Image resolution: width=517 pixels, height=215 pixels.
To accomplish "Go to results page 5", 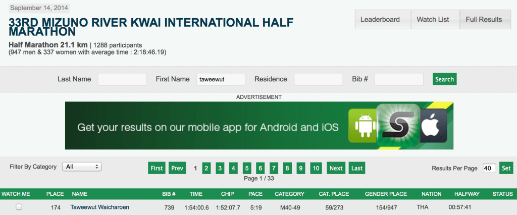I will point(247,168).
